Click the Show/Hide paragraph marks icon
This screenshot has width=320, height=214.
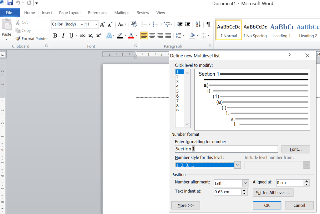[x=208, y=24]
